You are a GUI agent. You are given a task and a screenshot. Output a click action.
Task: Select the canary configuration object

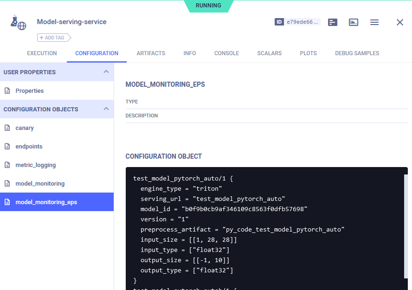tap(57, 128)
